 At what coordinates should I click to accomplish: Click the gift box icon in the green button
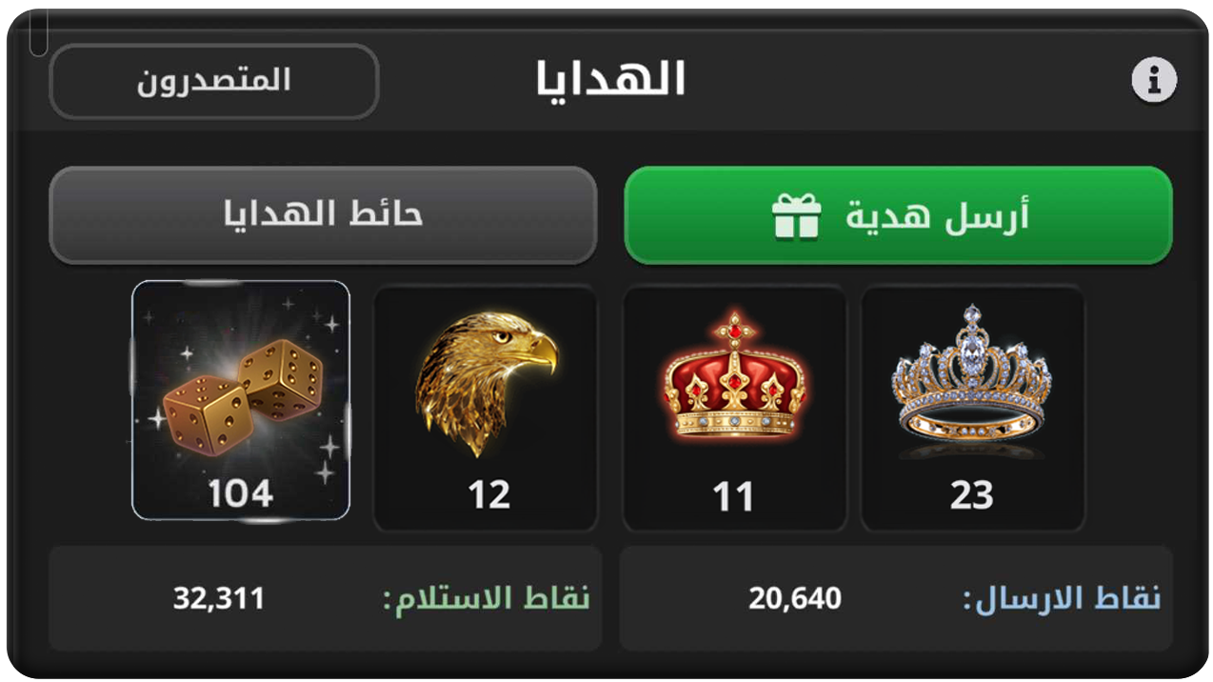point(796,216)
